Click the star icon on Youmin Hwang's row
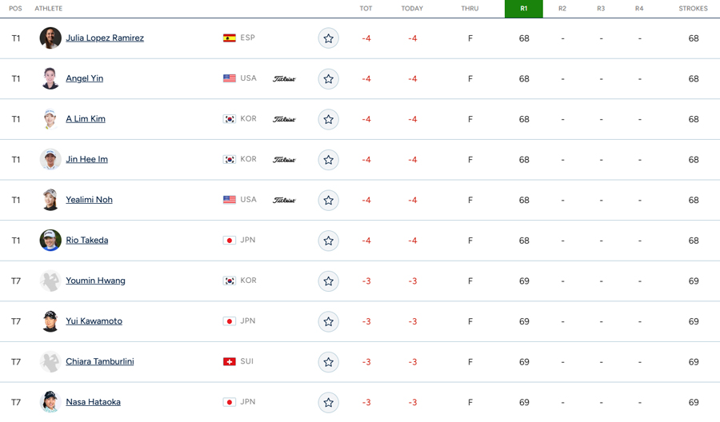 [328, 281]
